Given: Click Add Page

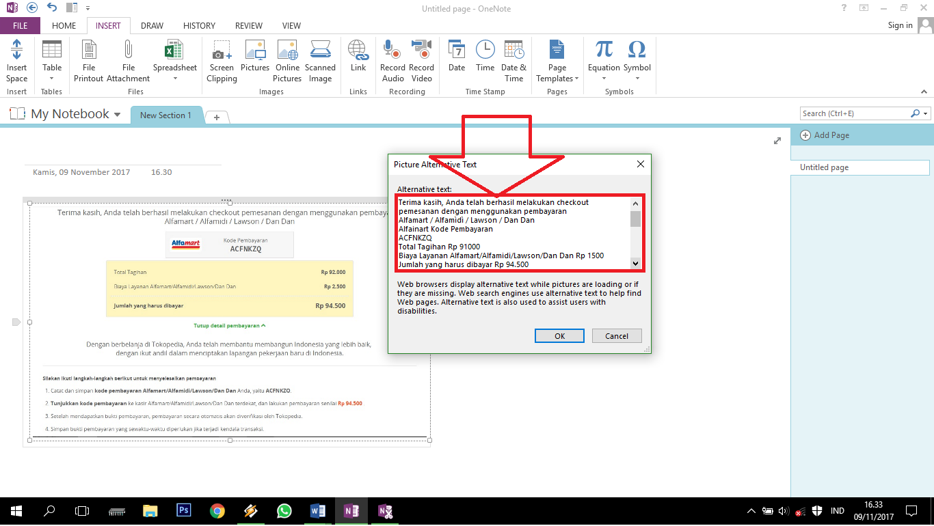Looking at the screenshot, I should pyautogui.click(x=825, y=135).
